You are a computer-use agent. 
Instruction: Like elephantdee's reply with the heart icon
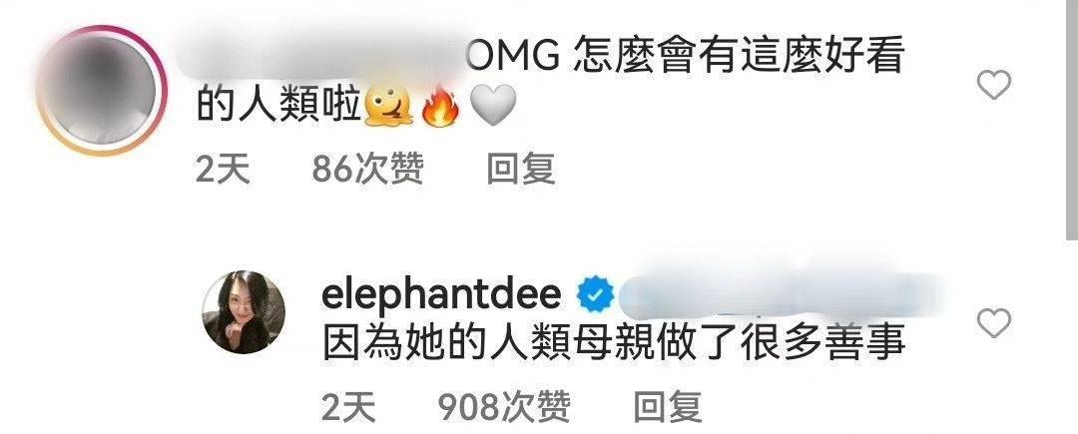coord(993,323)
